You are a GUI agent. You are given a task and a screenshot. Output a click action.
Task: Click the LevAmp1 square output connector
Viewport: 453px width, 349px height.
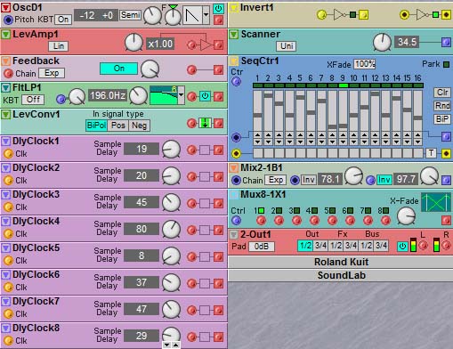click(x=219, y=45)
